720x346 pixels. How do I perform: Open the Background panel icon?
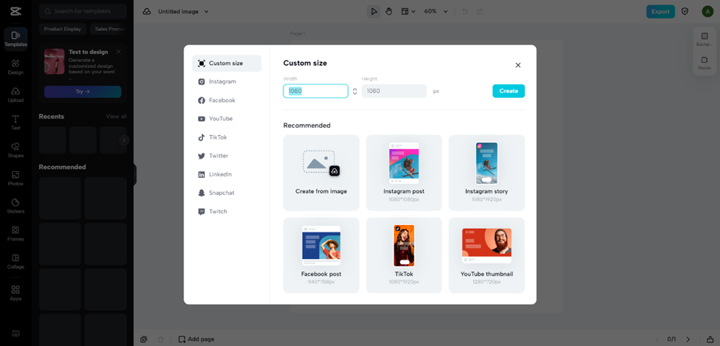(704, 39)
